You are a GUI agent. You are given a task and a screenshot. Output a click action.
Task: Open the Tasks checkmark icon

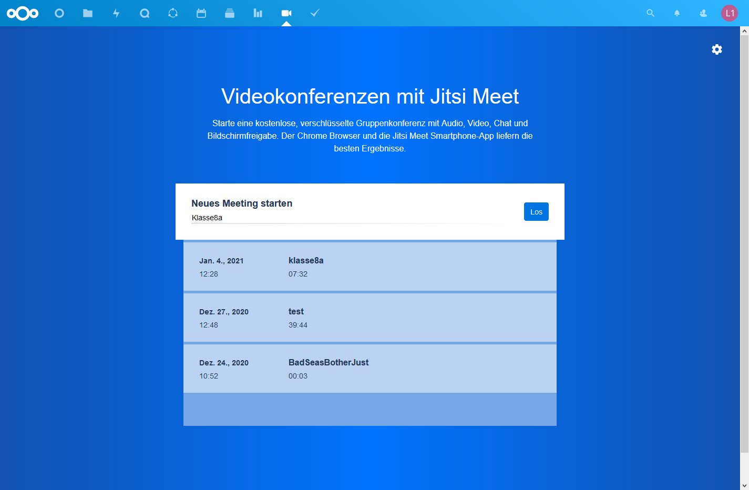(315, 13)
